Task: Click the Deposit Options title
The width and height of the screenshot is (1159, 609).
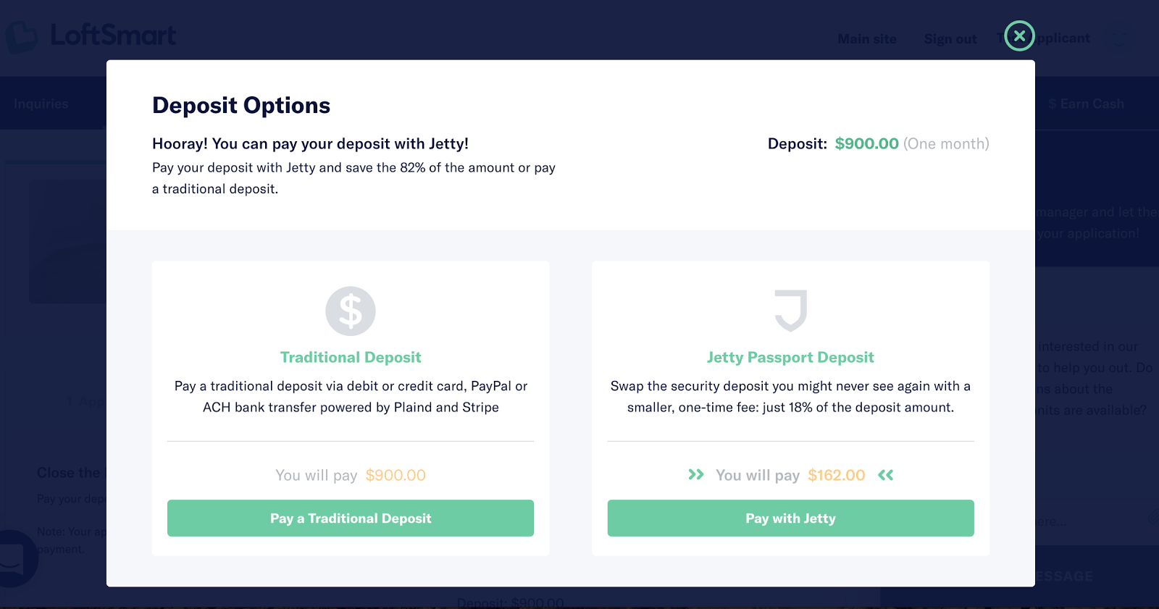Action: pyautogui.click(x=241, y=106)
